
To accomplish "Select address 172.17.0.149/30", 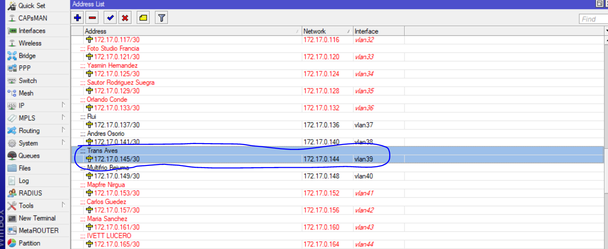I will [x=117, y=176].
